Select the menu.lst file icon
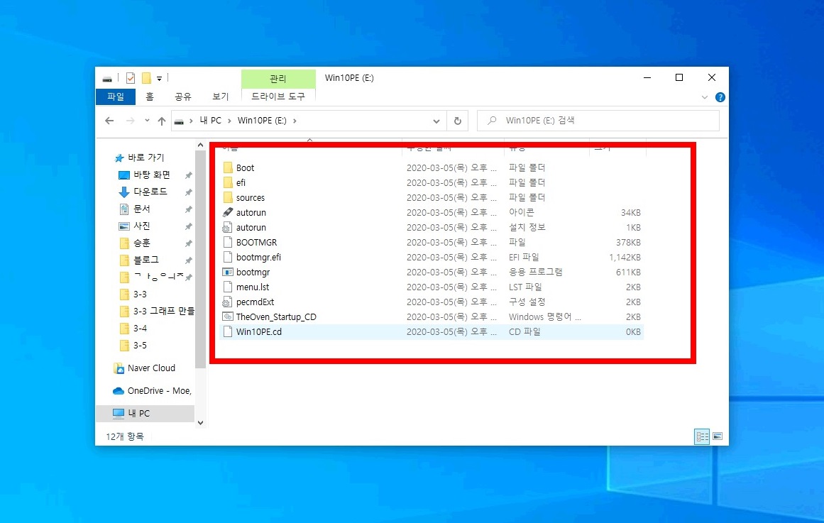824x523 pixels. 228,287
